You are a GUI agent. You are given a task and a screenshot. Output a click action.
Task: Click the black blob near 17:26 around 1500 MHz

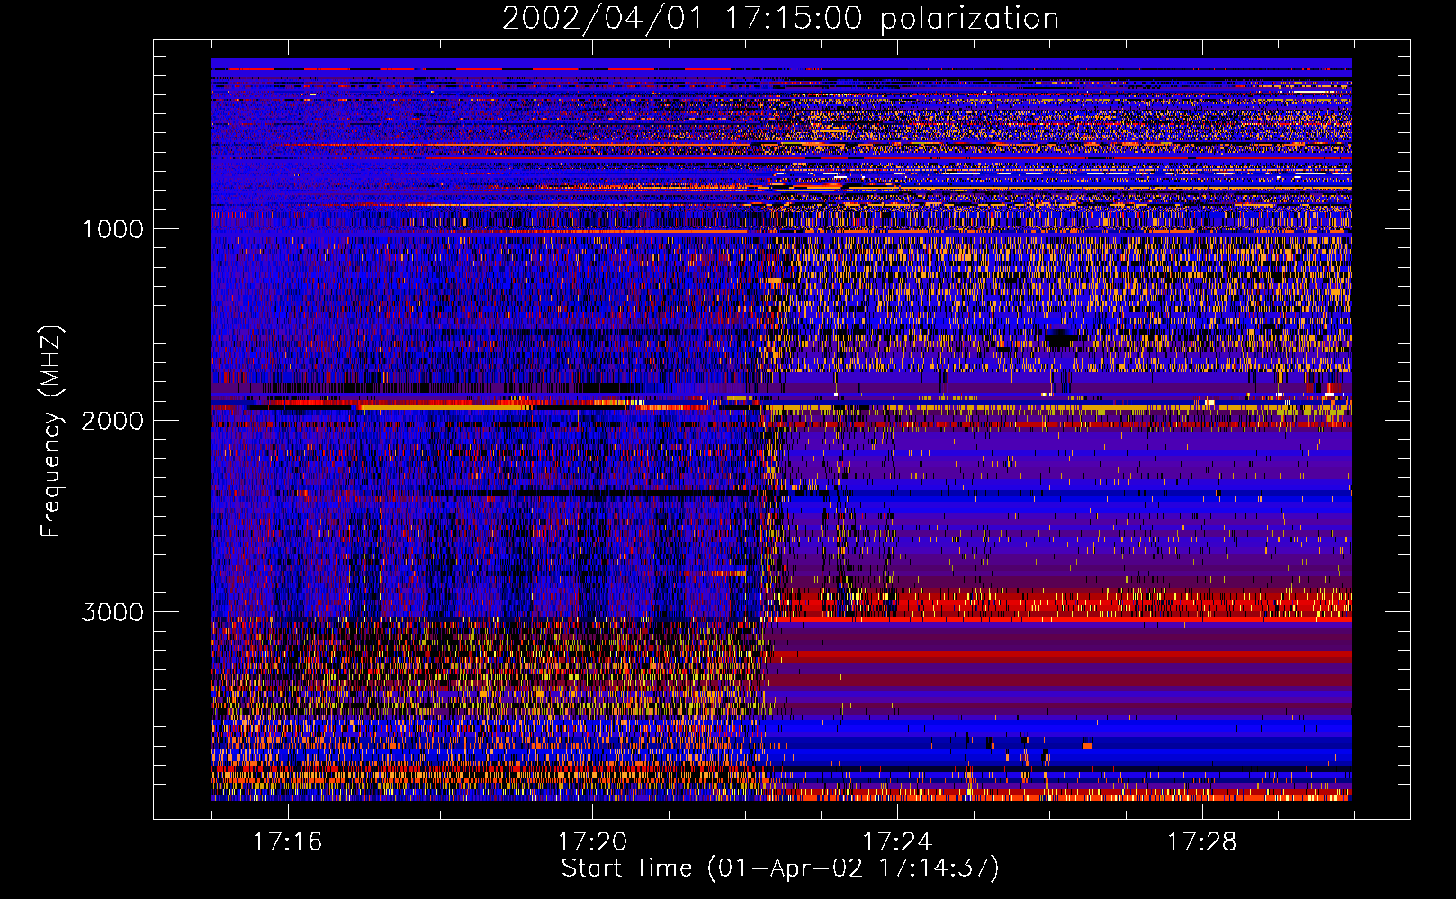click(x=1059, y=338)
